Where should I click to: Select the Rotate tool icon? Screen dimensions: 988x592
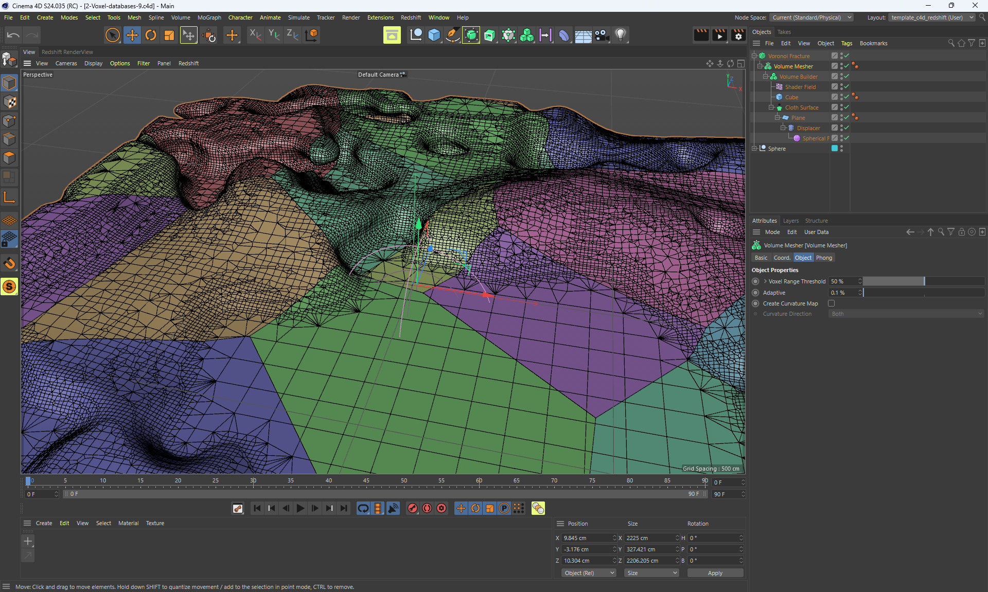tap(150, 35)
